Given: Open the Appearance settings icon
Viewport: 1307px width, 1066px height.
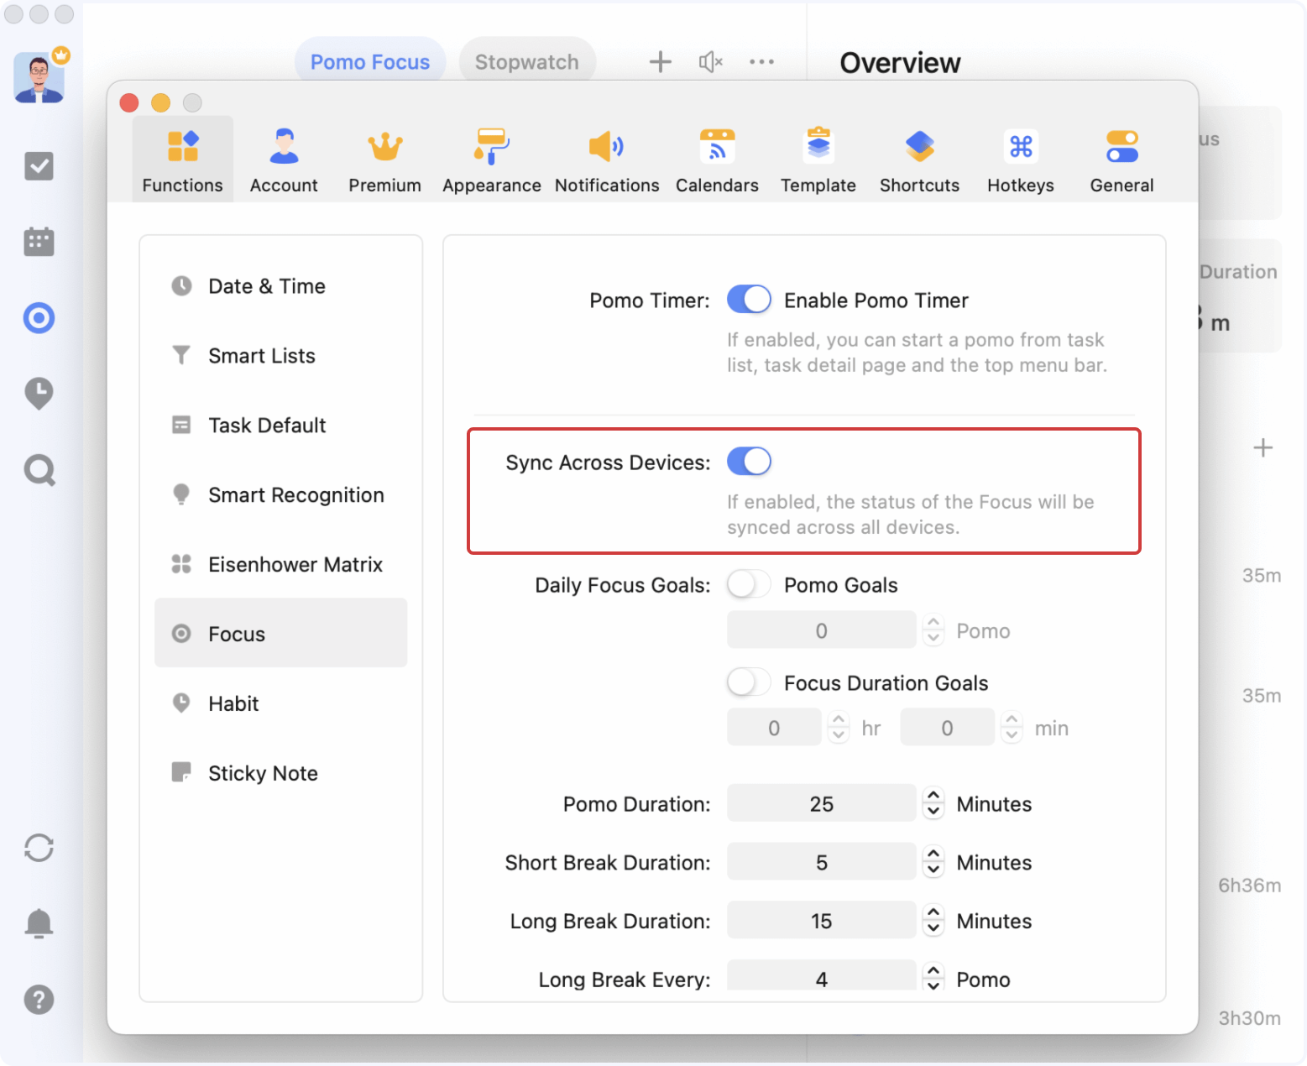Looking at the screenshot, I should pyautogui.click(x=491, y=147).
